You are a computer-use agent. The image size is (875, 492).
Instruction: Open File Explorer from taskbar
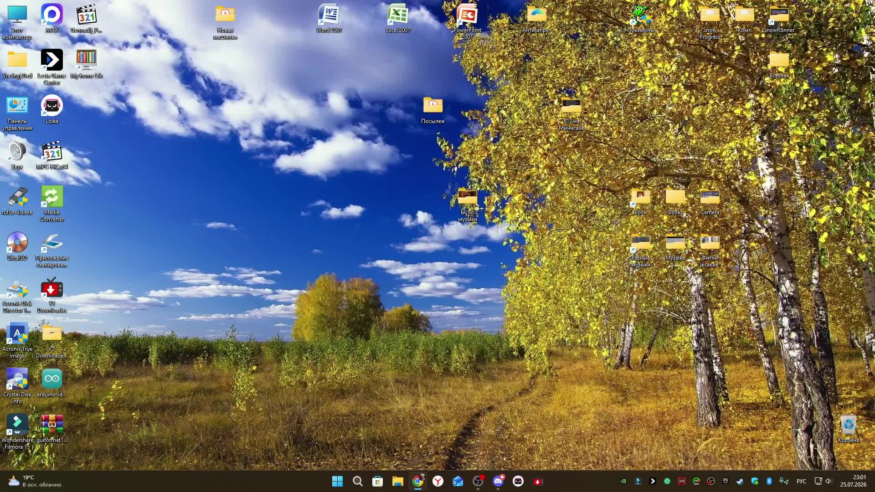398,481
